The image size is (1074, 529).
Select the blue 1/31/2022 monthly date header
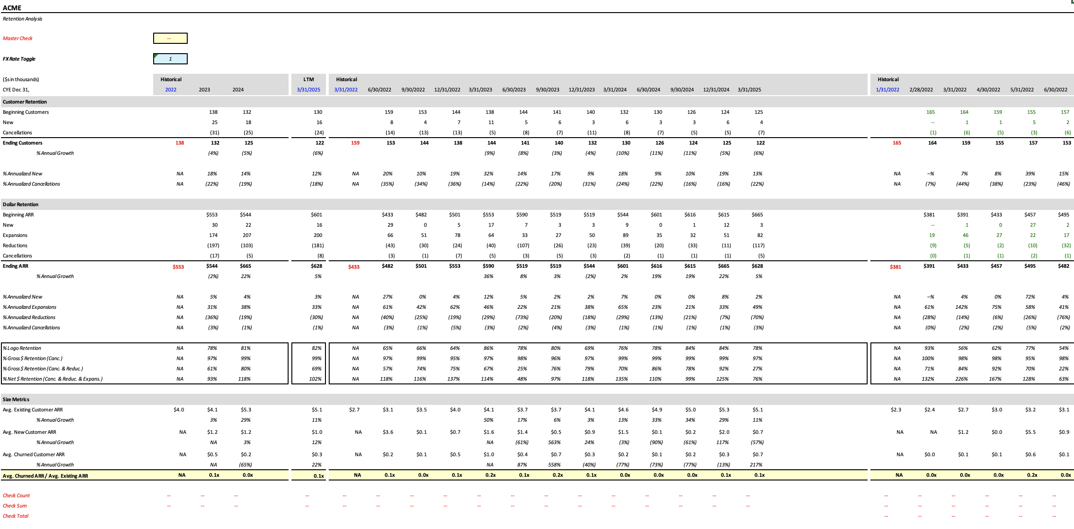pos(887,90)
